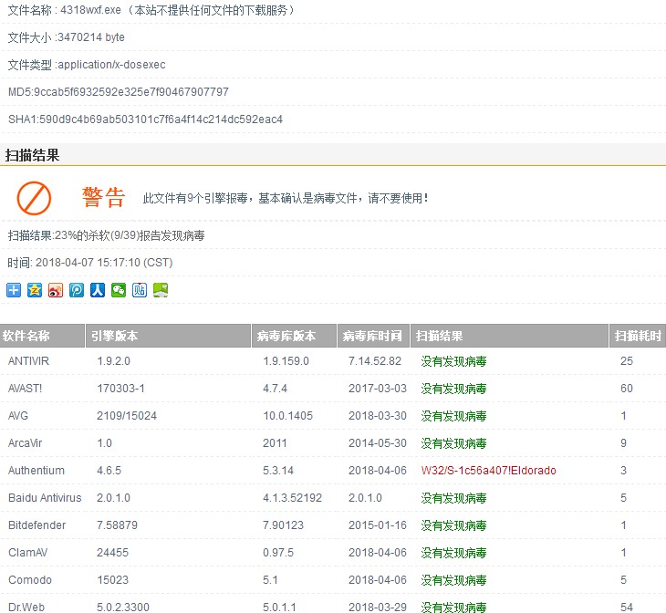Click Comodo engine version 15023
666x613 pixels.
tap(112, 580)
